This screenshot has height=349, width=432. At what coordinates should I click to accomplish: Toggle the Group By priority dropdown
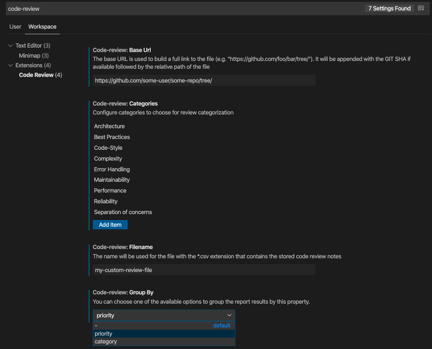click(164, 315)
